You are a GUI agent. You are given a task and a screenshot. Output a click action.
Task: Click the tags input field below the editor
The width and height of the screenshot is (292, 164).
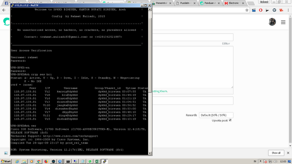193,101
